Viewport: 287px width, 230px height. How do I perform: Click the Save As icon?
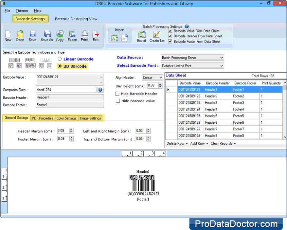[x=47, y=34]
